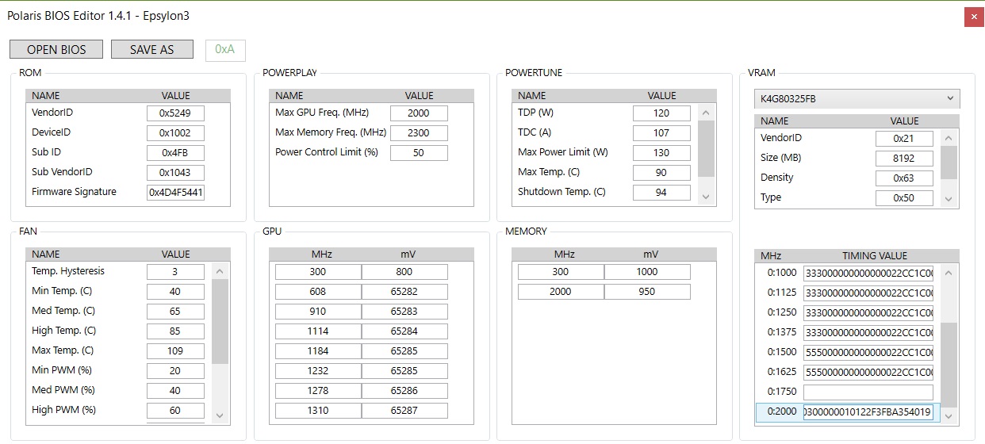Click the timing list scroll-up arrow

(x=949, y=273)
